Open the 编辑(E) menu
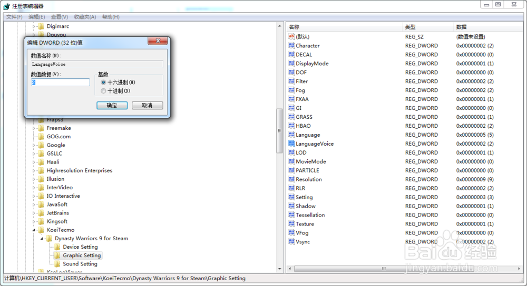The height and width of the screenshot is (286, 527). [x=37, y=17]
